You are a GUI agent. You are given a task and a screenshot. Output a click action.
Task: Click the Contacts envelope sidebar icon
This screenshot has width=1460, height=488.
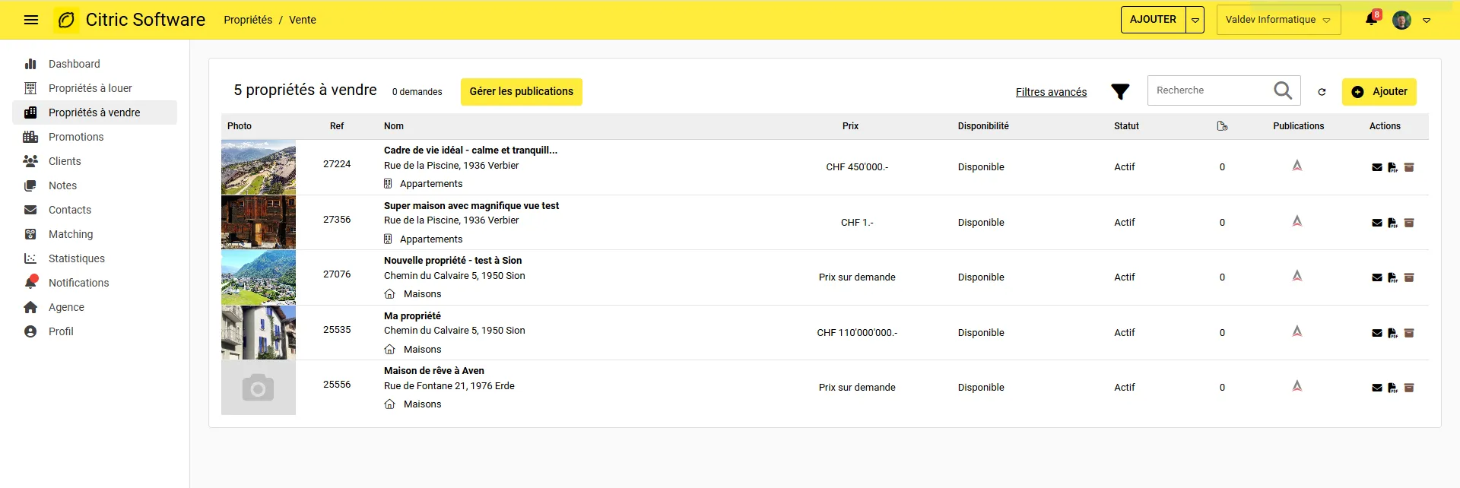tap(30, 210)
